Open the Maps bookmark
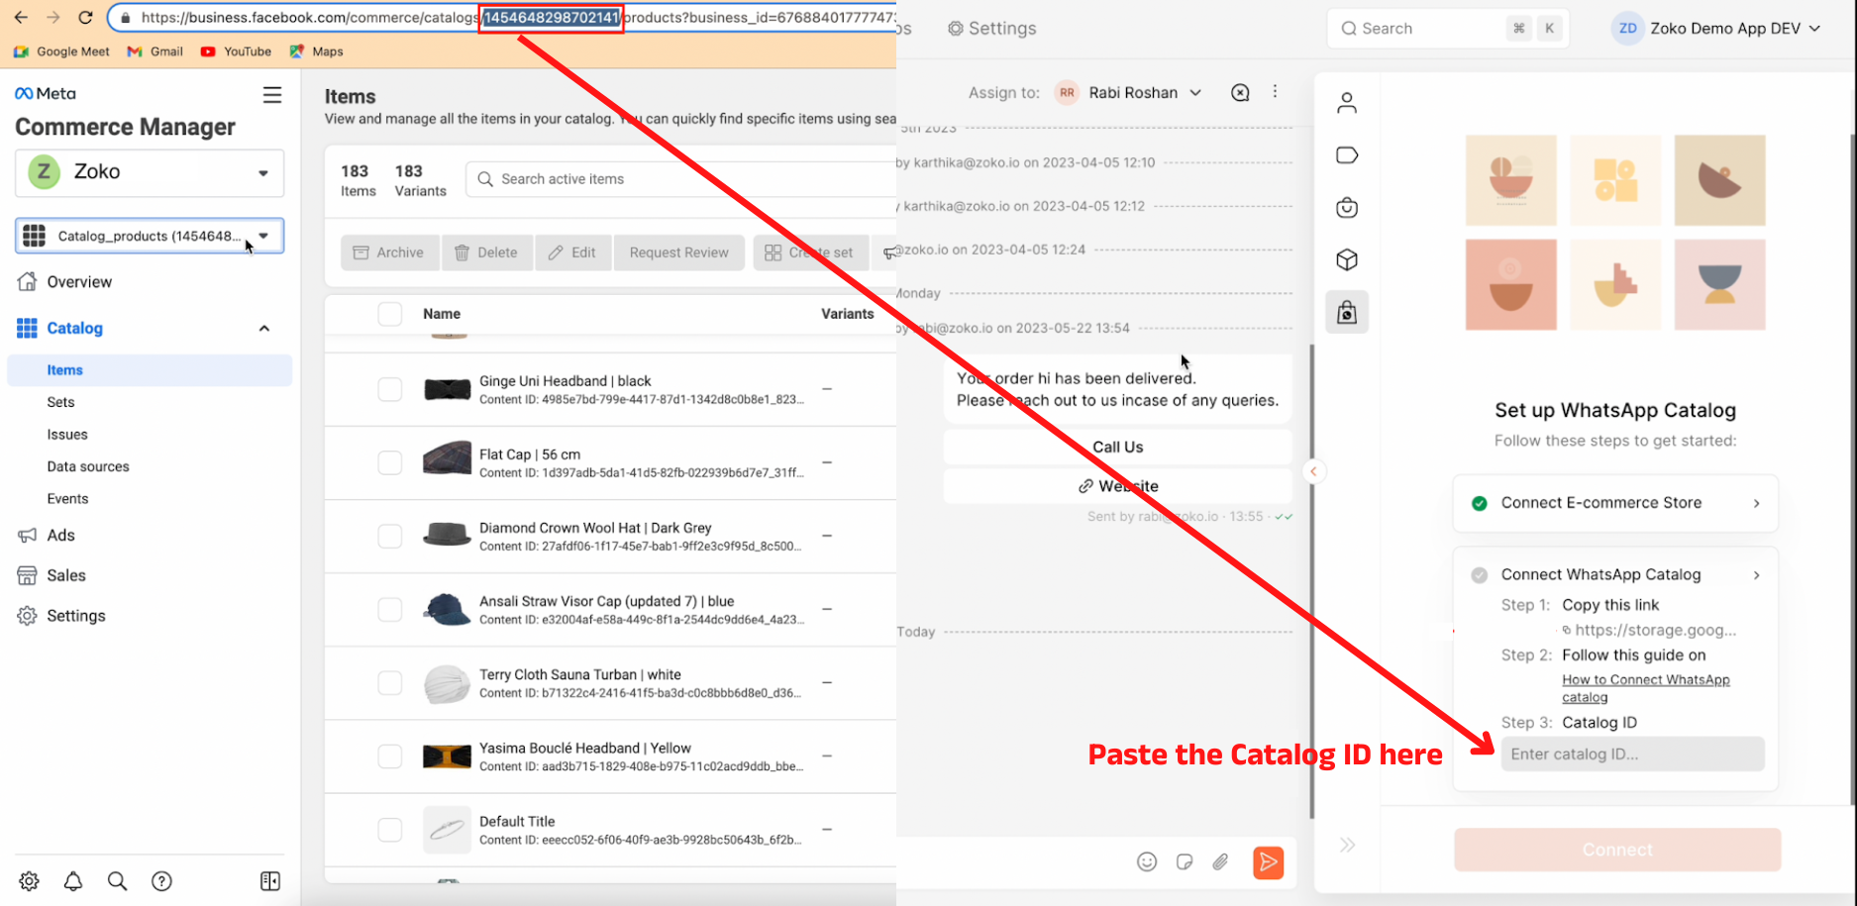 coord(317,51)
